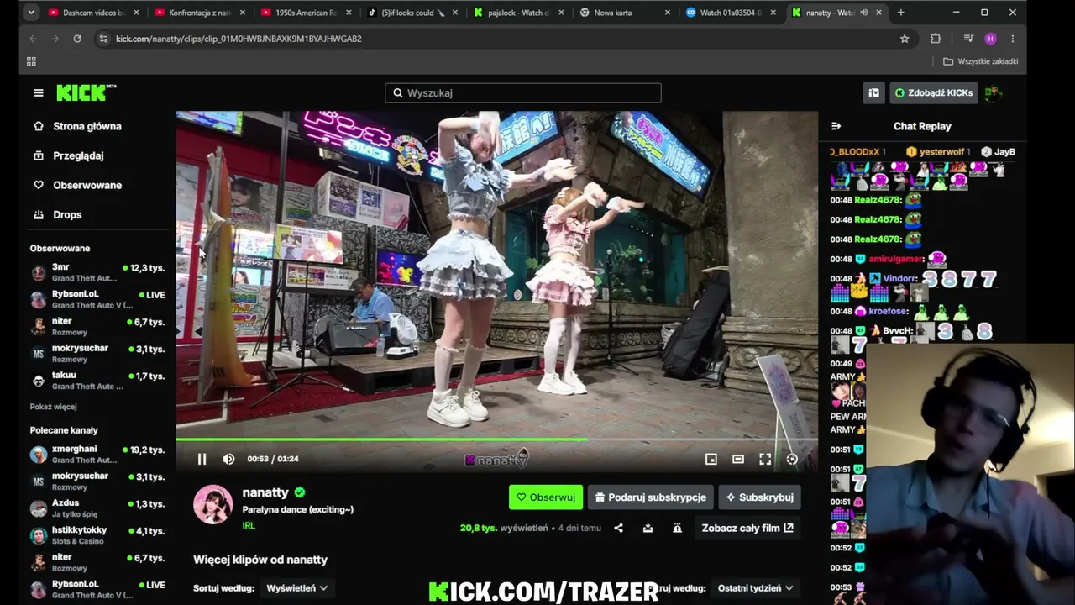Open the hstikkytokky recommended channel
The width and height of the screenshot is (1075, 605).
pyautogui.click(x=97, y=535)
